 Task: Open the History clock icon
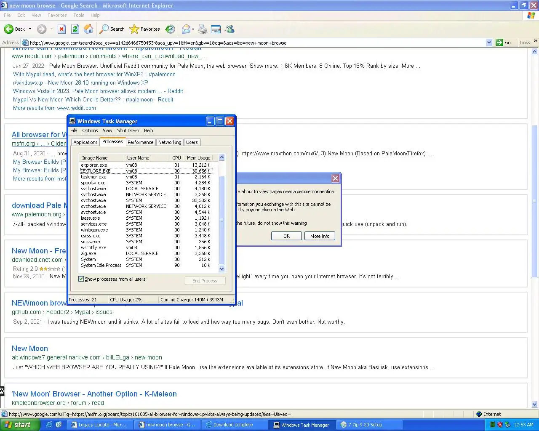click(170, 29)
